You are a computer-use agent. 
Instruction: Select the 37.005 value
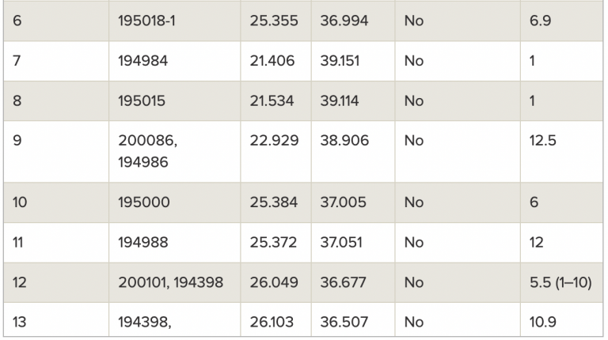coord(343,202)
